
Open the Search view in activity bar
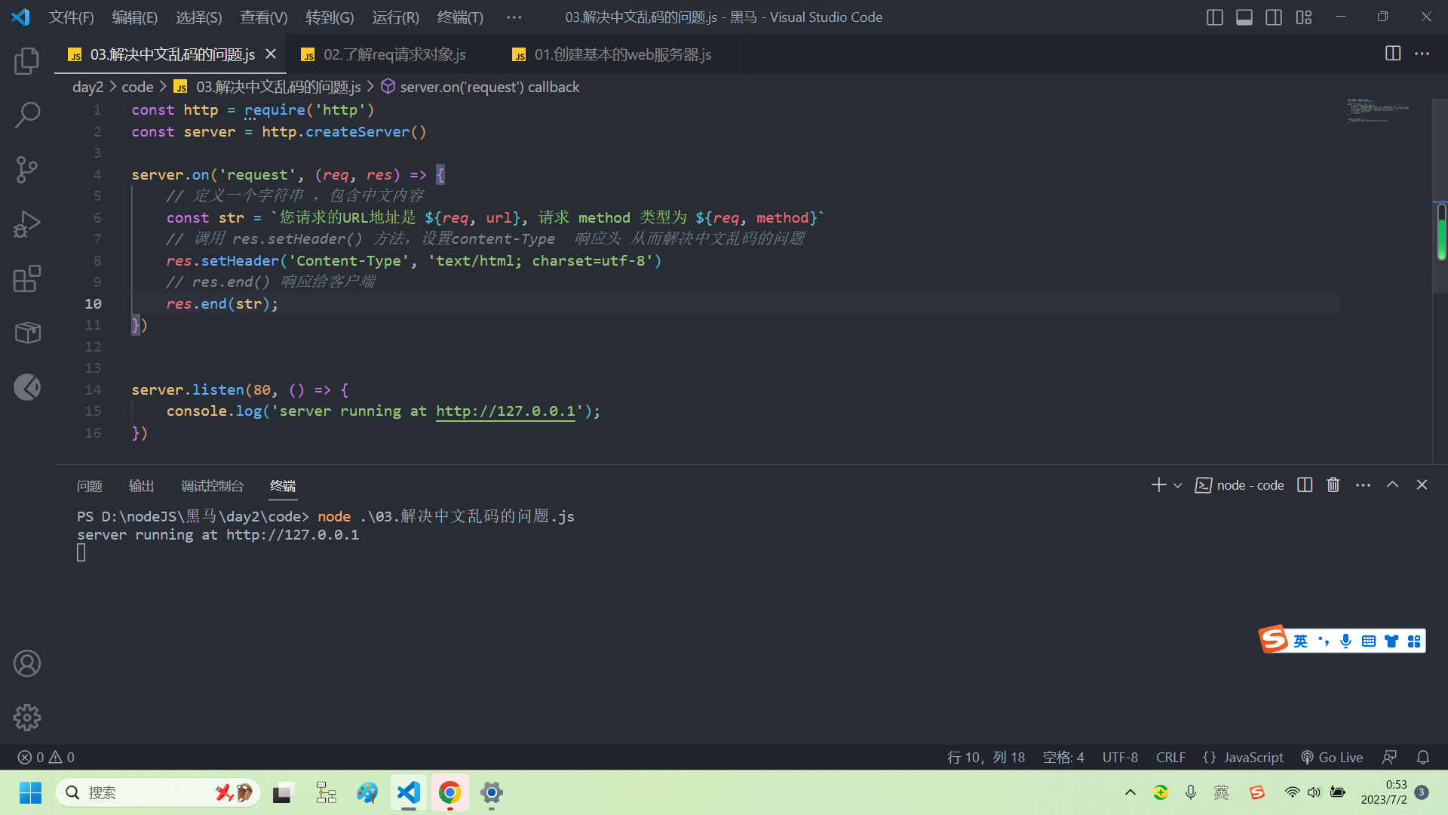(x=27, y=115)
